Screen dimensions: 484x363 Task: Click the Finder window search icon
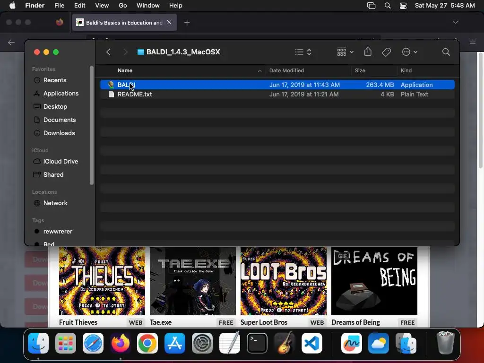coord(446,52)
